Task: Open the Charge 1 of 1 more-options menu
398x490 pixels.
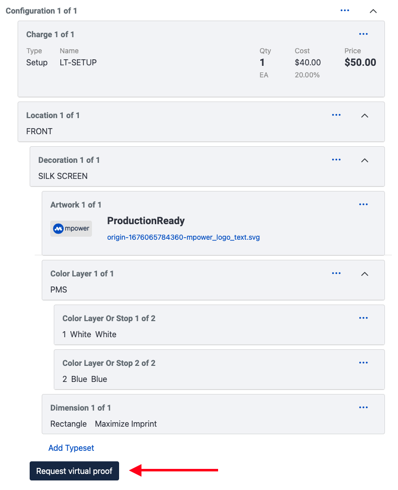Action: (363, 34)
